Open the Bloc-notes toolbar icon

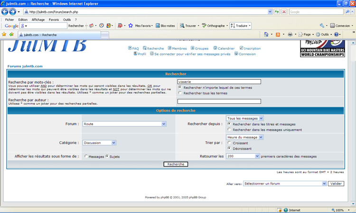coord(165,26)
